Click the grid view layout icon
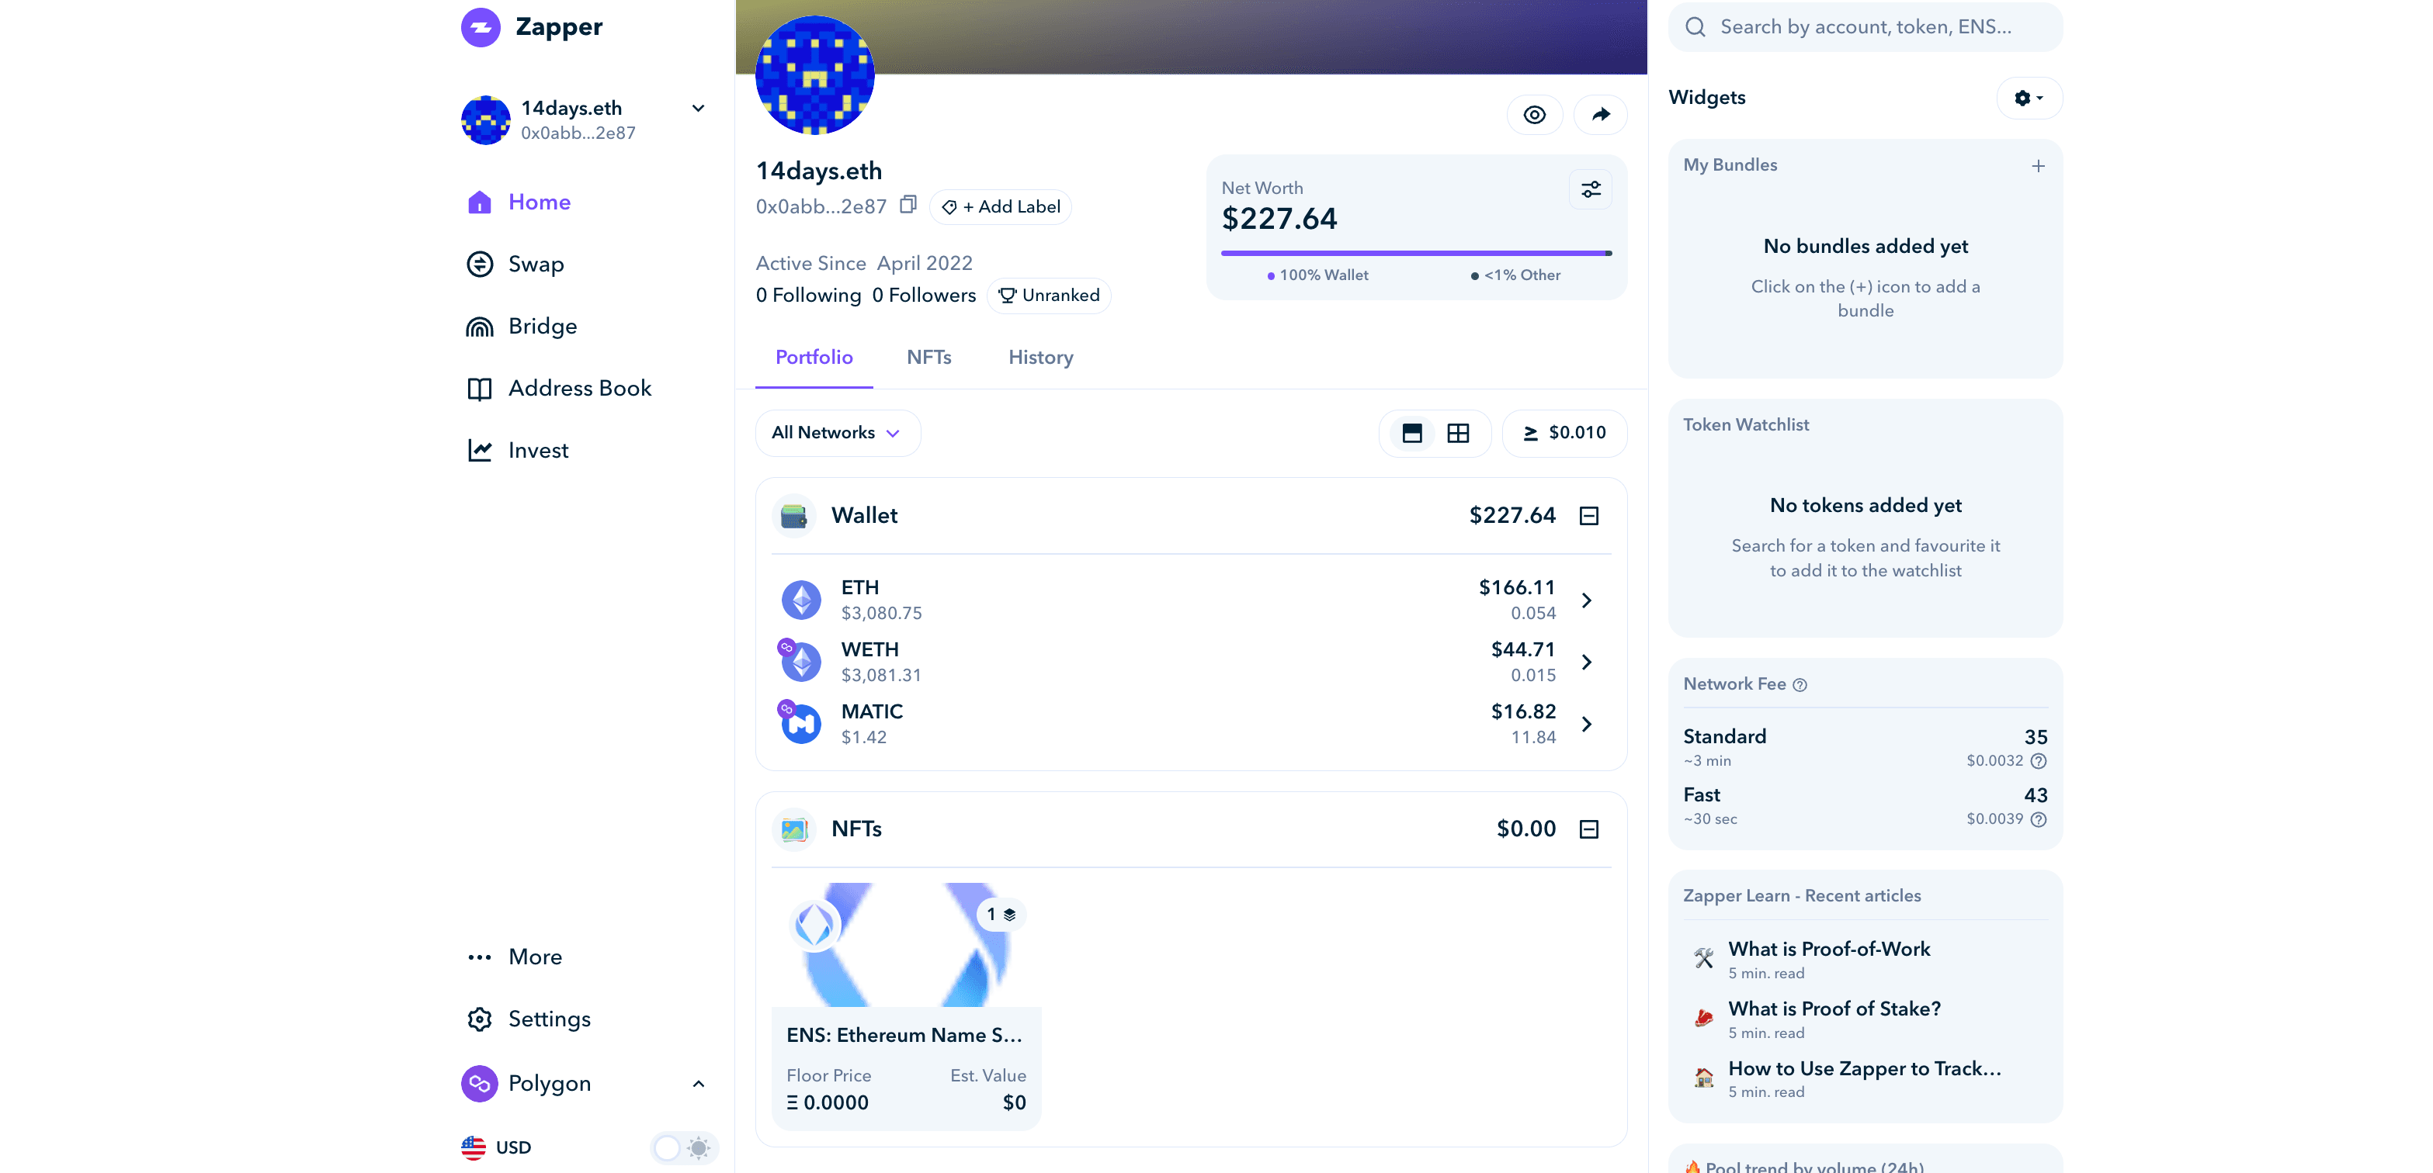Viewport: 2433px width, 1173px height. click(1459, 433)
